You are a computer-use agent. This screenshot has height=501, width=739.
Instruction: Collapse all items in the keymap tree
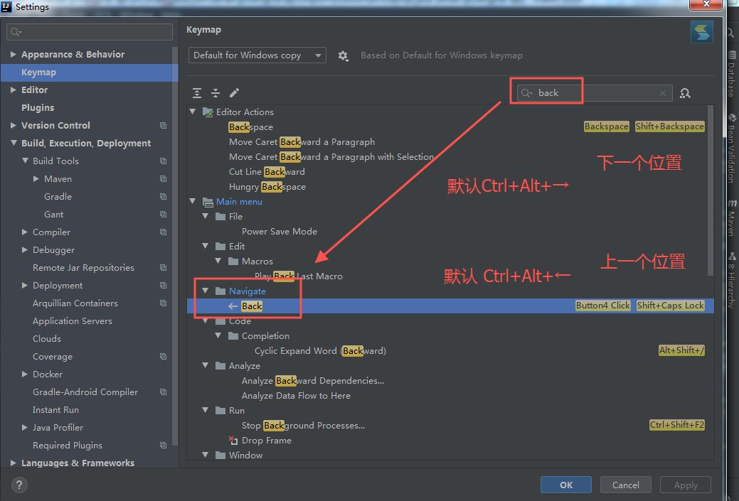[216, 93]
